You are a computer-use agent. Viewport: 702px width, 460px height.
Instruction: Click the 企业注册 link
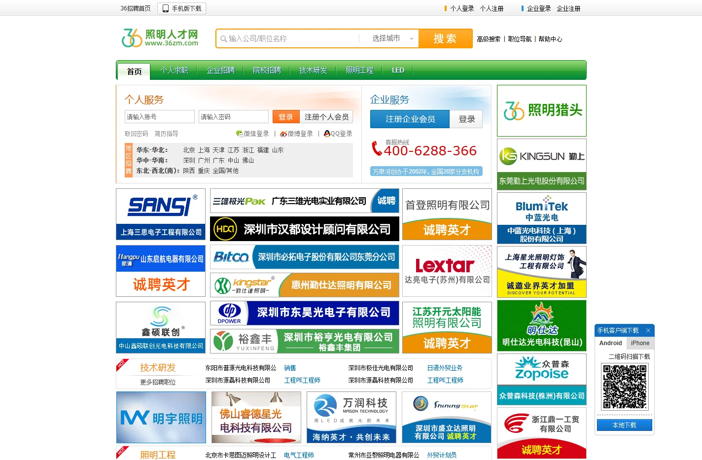click(568, 8)
